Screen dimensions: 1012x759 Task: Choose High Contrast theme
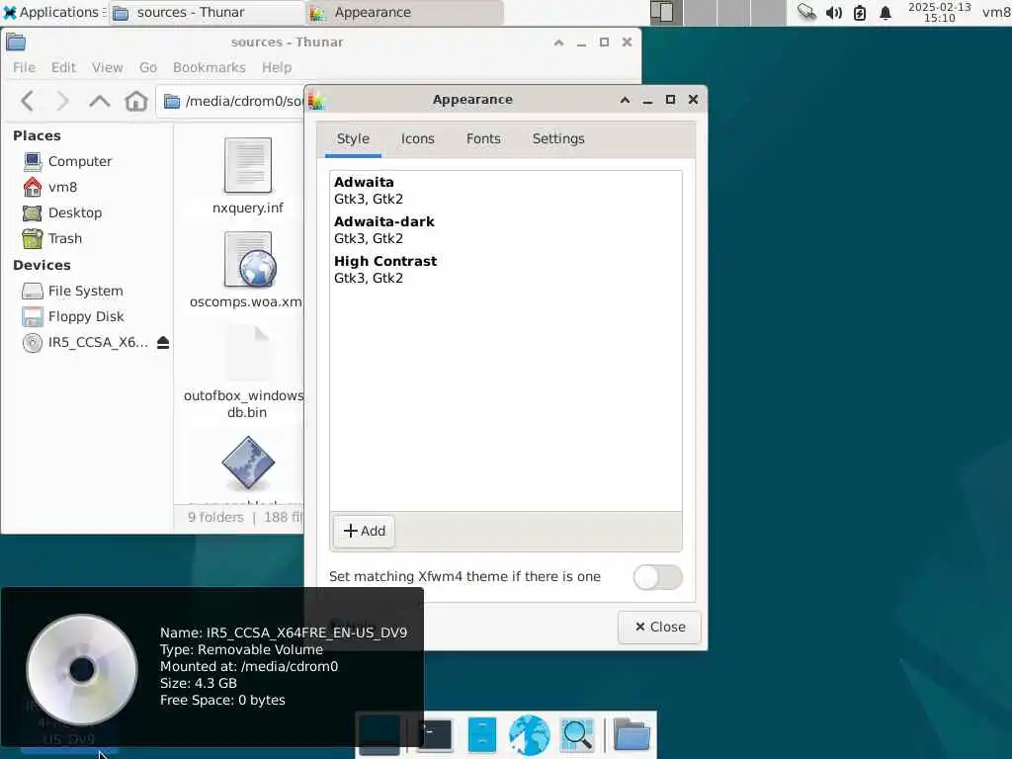tap(505, 269)
